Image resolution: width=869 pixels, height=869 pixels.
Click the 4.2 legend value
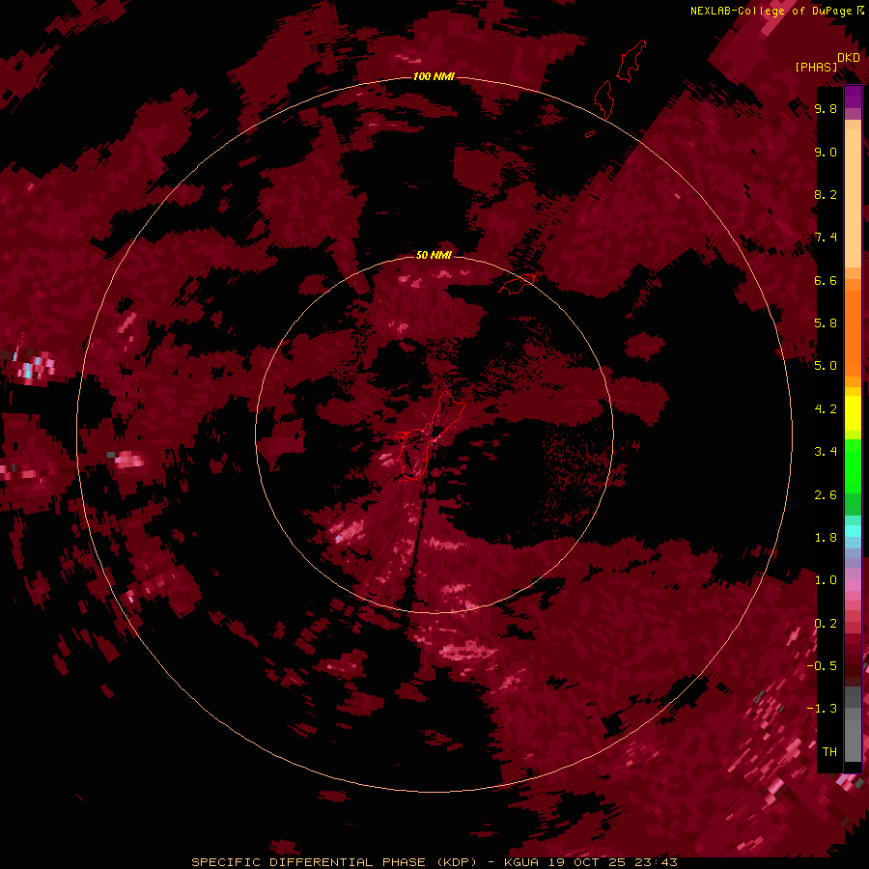point(826,409)
